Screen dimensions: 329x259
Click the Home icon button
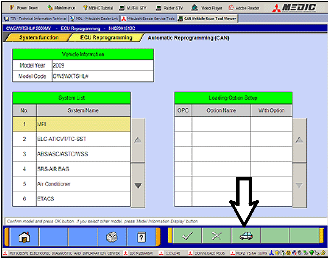(24, 237)
